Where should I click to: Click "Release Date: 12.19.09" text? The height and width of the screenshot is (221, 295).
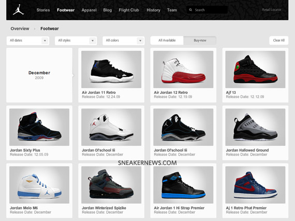(x=173, y=96)
